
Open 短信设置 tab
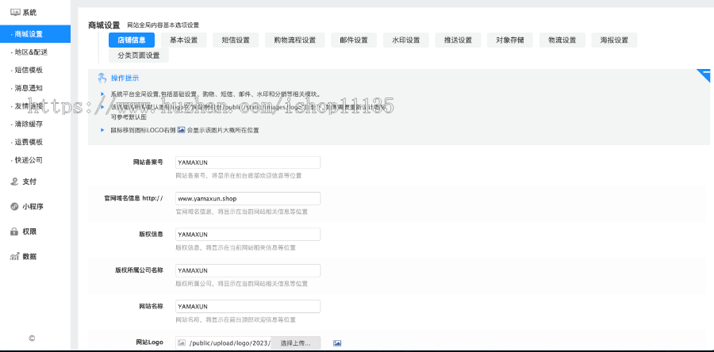pos(236,40)
